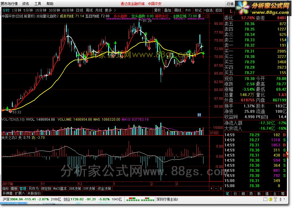
Task: Select the 筹 chip distribution tab
Action: [x=283, y=194]
